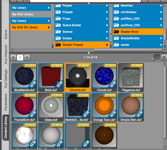Open the Tool Settings tab

(6, 79)
